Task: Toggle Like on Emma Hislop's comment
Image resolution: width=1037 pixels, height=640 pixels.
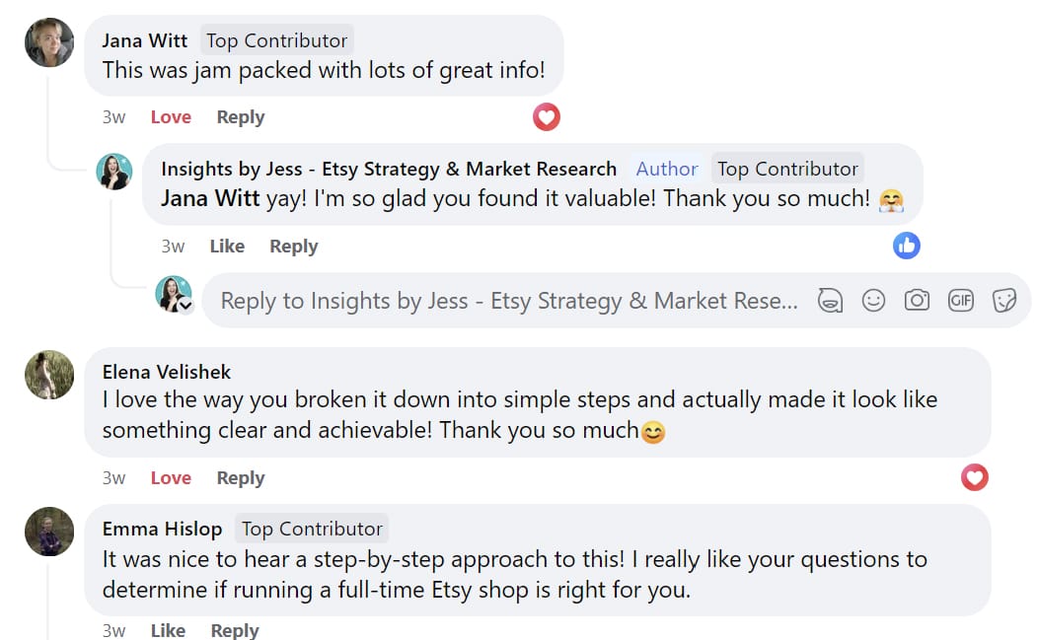Action: 168,630
